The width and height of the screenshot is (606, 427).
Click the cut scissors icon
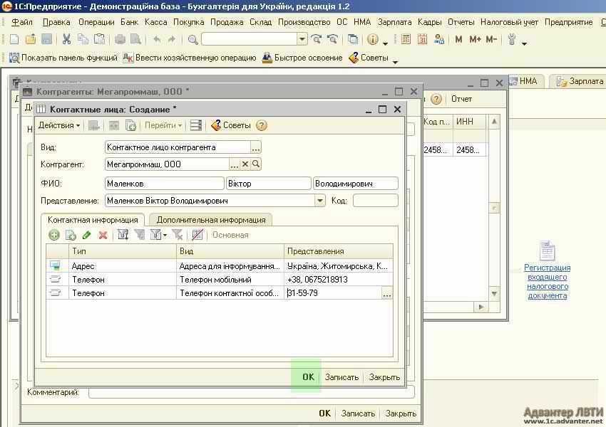click(x=66, y=39)
